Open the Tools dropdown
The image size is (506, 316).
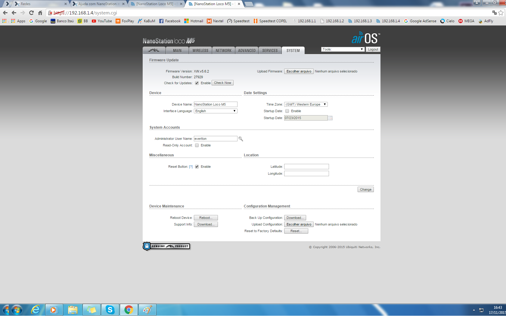[x=343, y=49]
